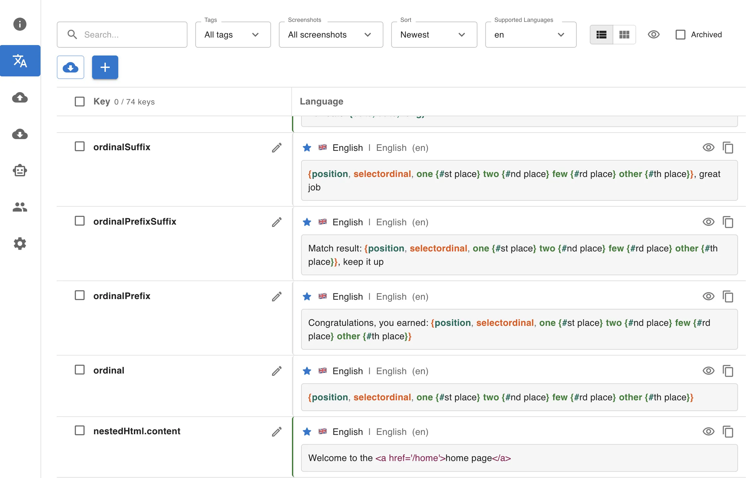The width and height of the screenshot is (755, 478).
Task: Click the star icon in ordinalSuffix row
Action: click(x=307, y=148)
